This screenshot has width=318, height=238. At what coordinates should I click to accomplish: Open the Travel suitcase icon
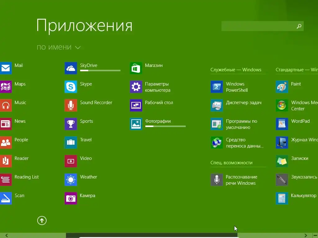coord(71,143)
